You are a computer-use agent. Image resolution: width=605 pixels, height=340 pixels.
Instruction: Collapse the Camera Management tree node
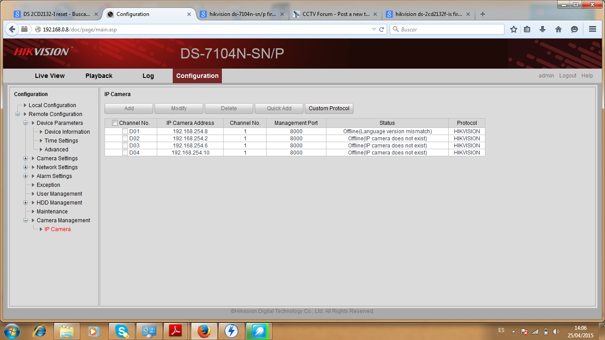coord(26,220)
